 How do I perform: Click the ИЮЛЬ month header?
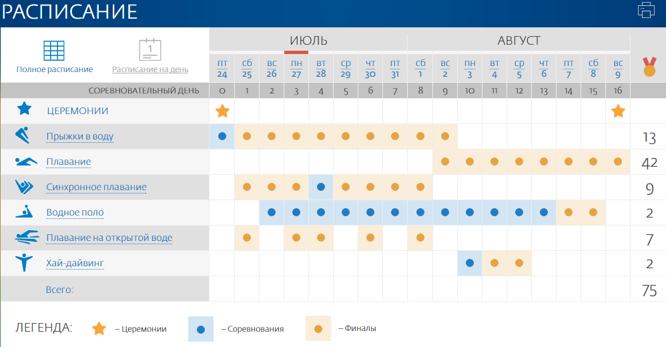pos(308,41)
